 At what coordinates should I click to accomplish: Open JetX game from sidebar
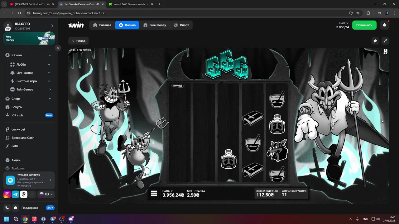[15, 146]
